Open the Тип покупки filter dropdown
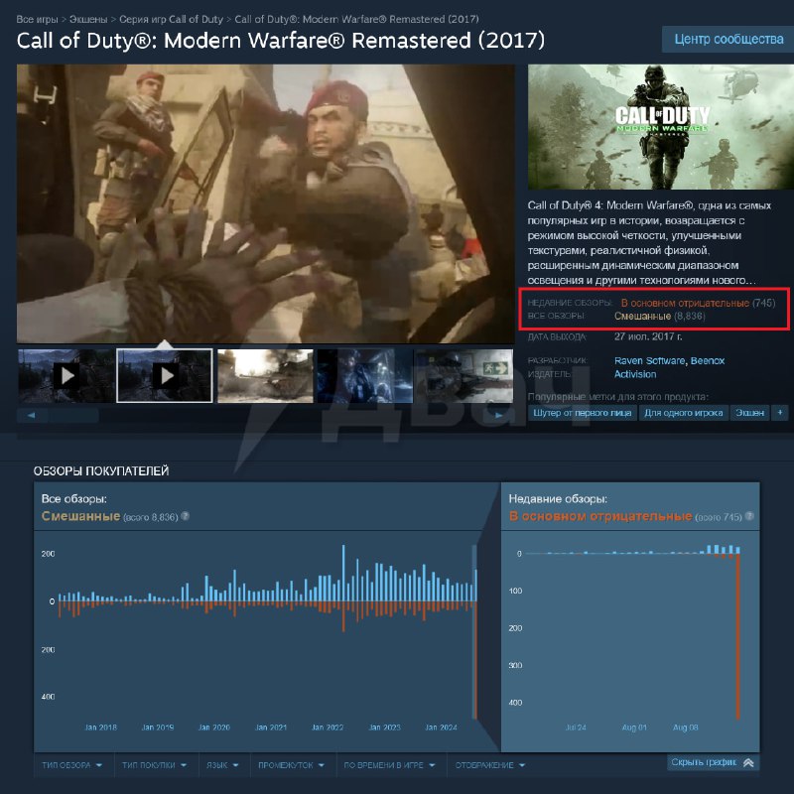This screenshot has height=794, width=794. point(154,765)
